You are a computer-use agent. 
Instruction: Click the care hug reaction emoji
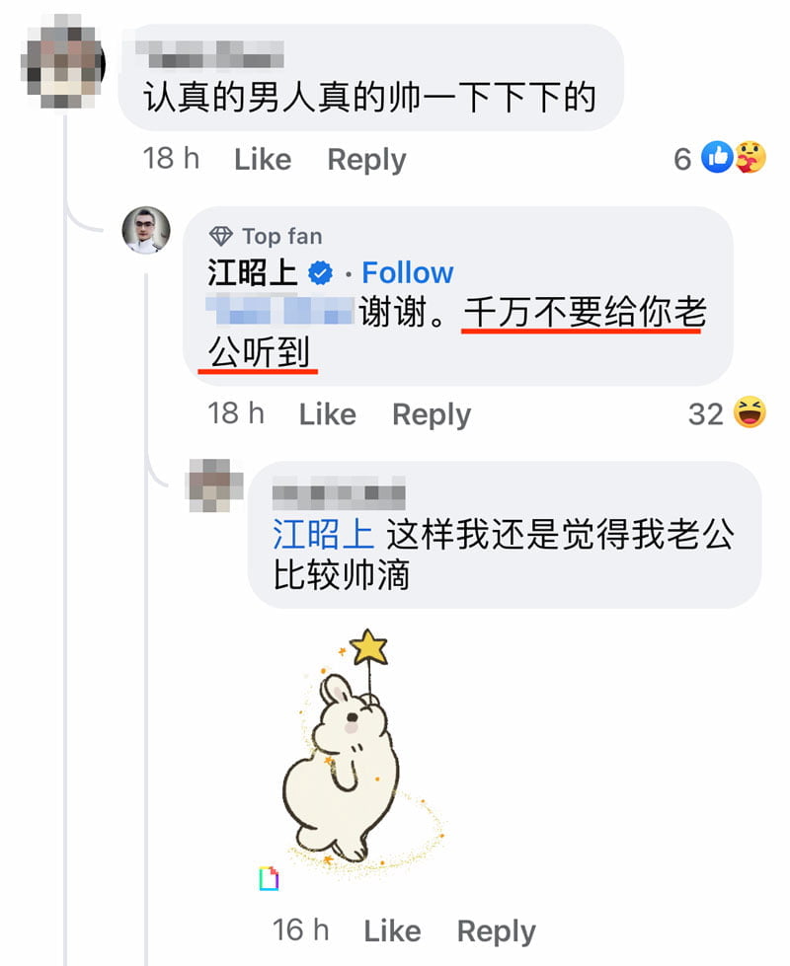click(x=750, y=157)
